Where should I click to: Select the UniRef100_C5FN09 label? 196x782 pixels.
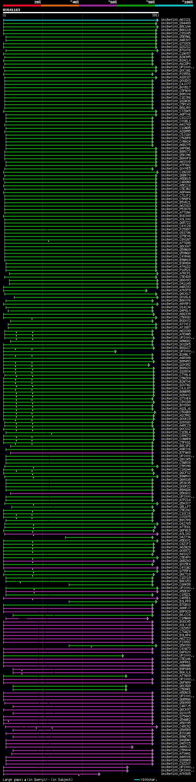[176, 91]
